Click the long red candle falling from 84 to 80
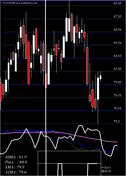 click(x=87, y=65)
